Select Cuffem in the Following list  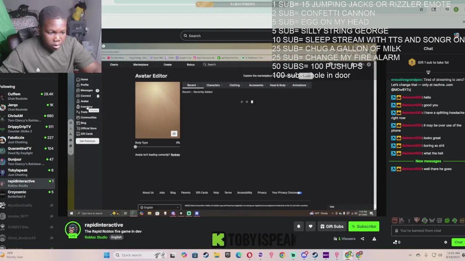point(27,96)
